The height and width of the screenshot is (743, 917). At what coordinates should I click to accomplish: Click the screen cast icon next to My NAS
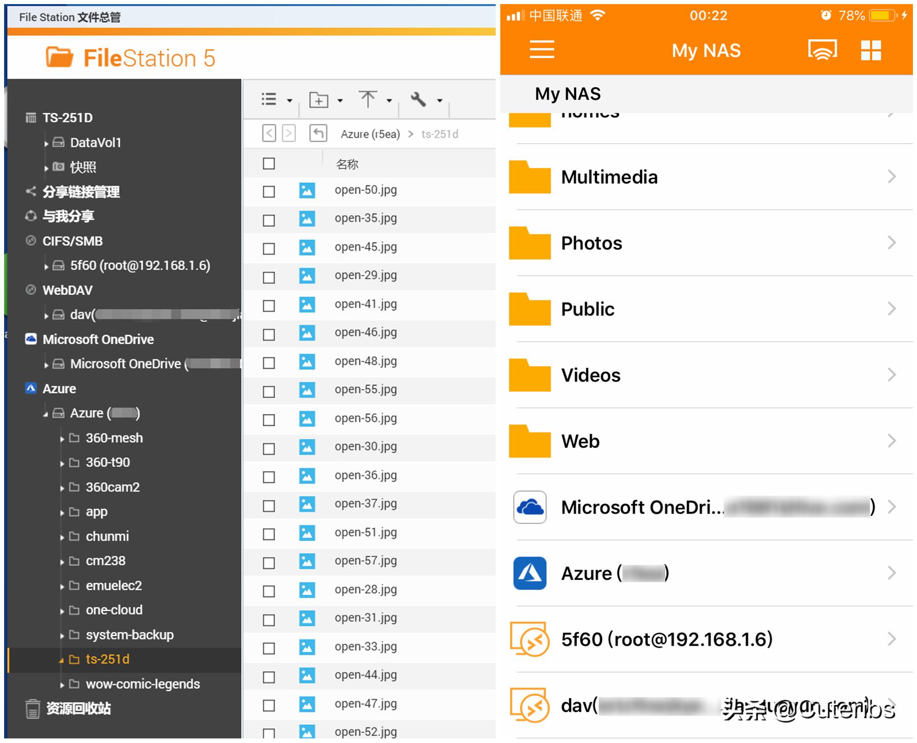click(823, 50)
